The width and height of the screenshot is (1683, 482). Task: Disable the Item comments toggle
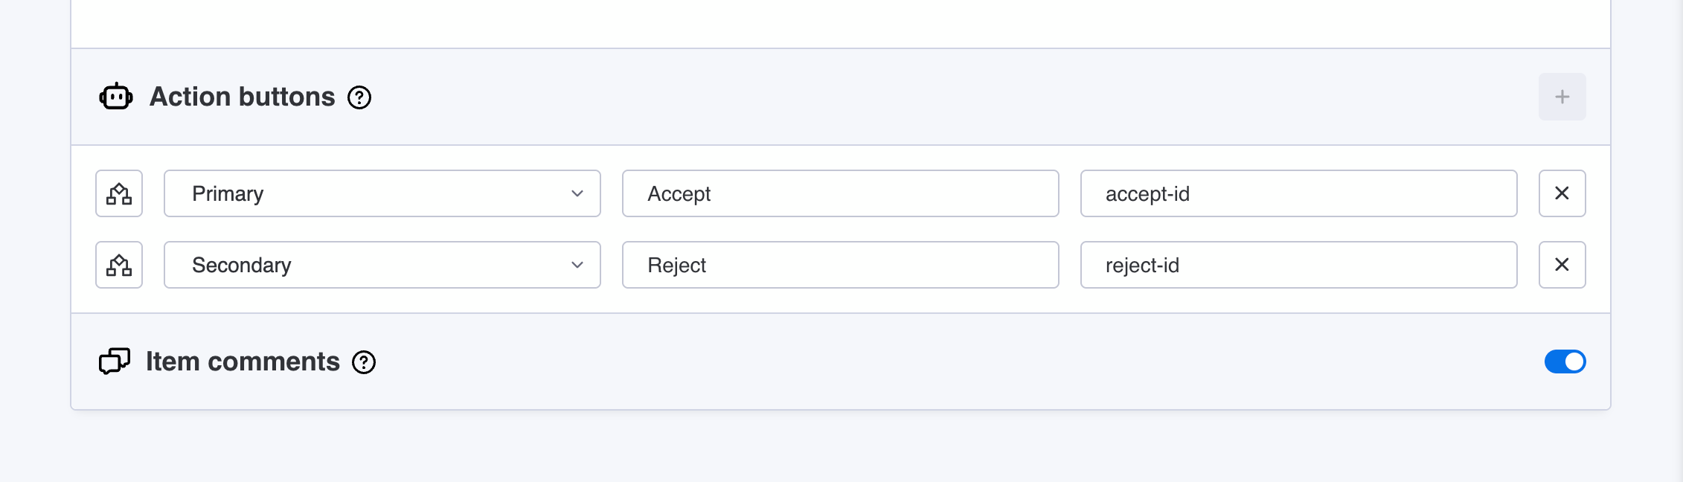[x=1565, y=361]
